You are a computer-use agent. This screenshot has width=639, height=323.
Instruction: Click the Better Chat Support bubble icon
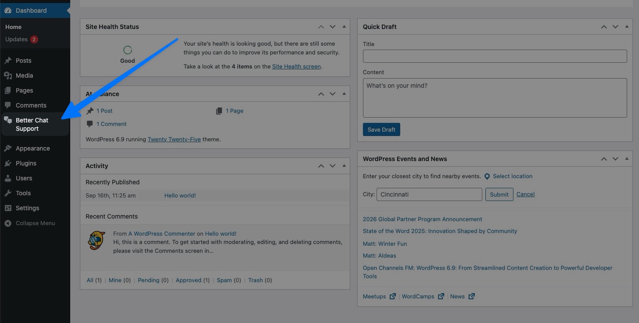pyautogui.click(x=8, y=121)
